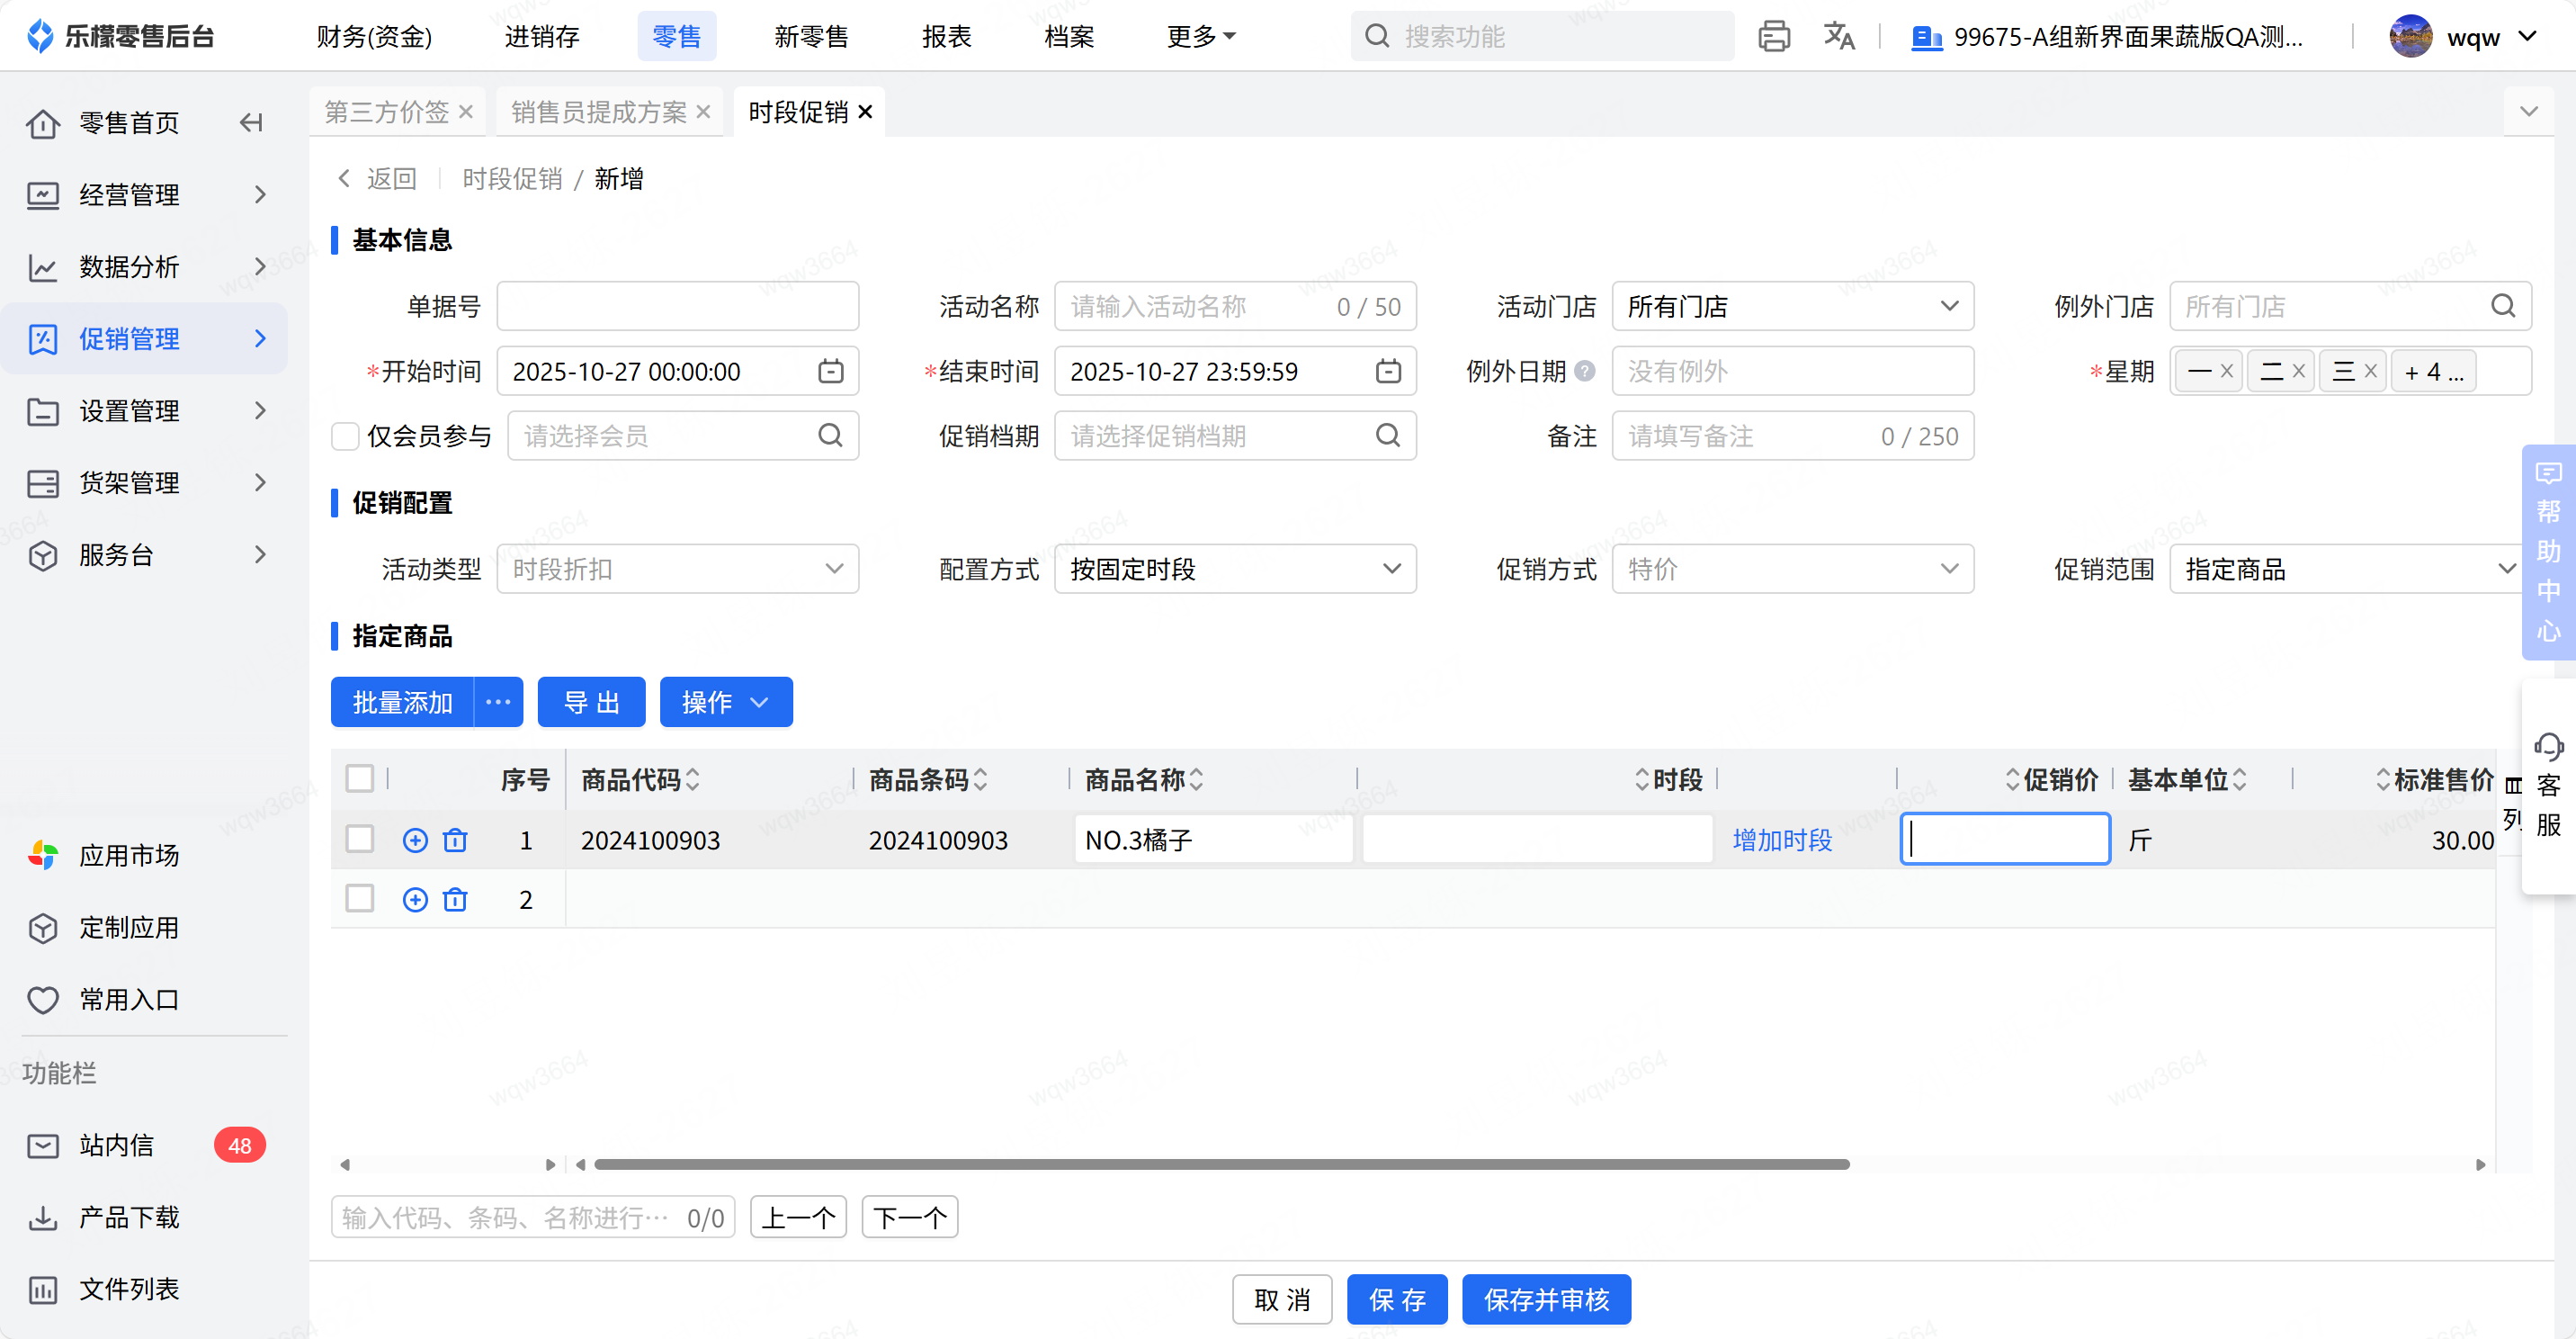The image size is (2576, 1339).
Task: Click the 增加时段 link
Action: [1781, 840]
